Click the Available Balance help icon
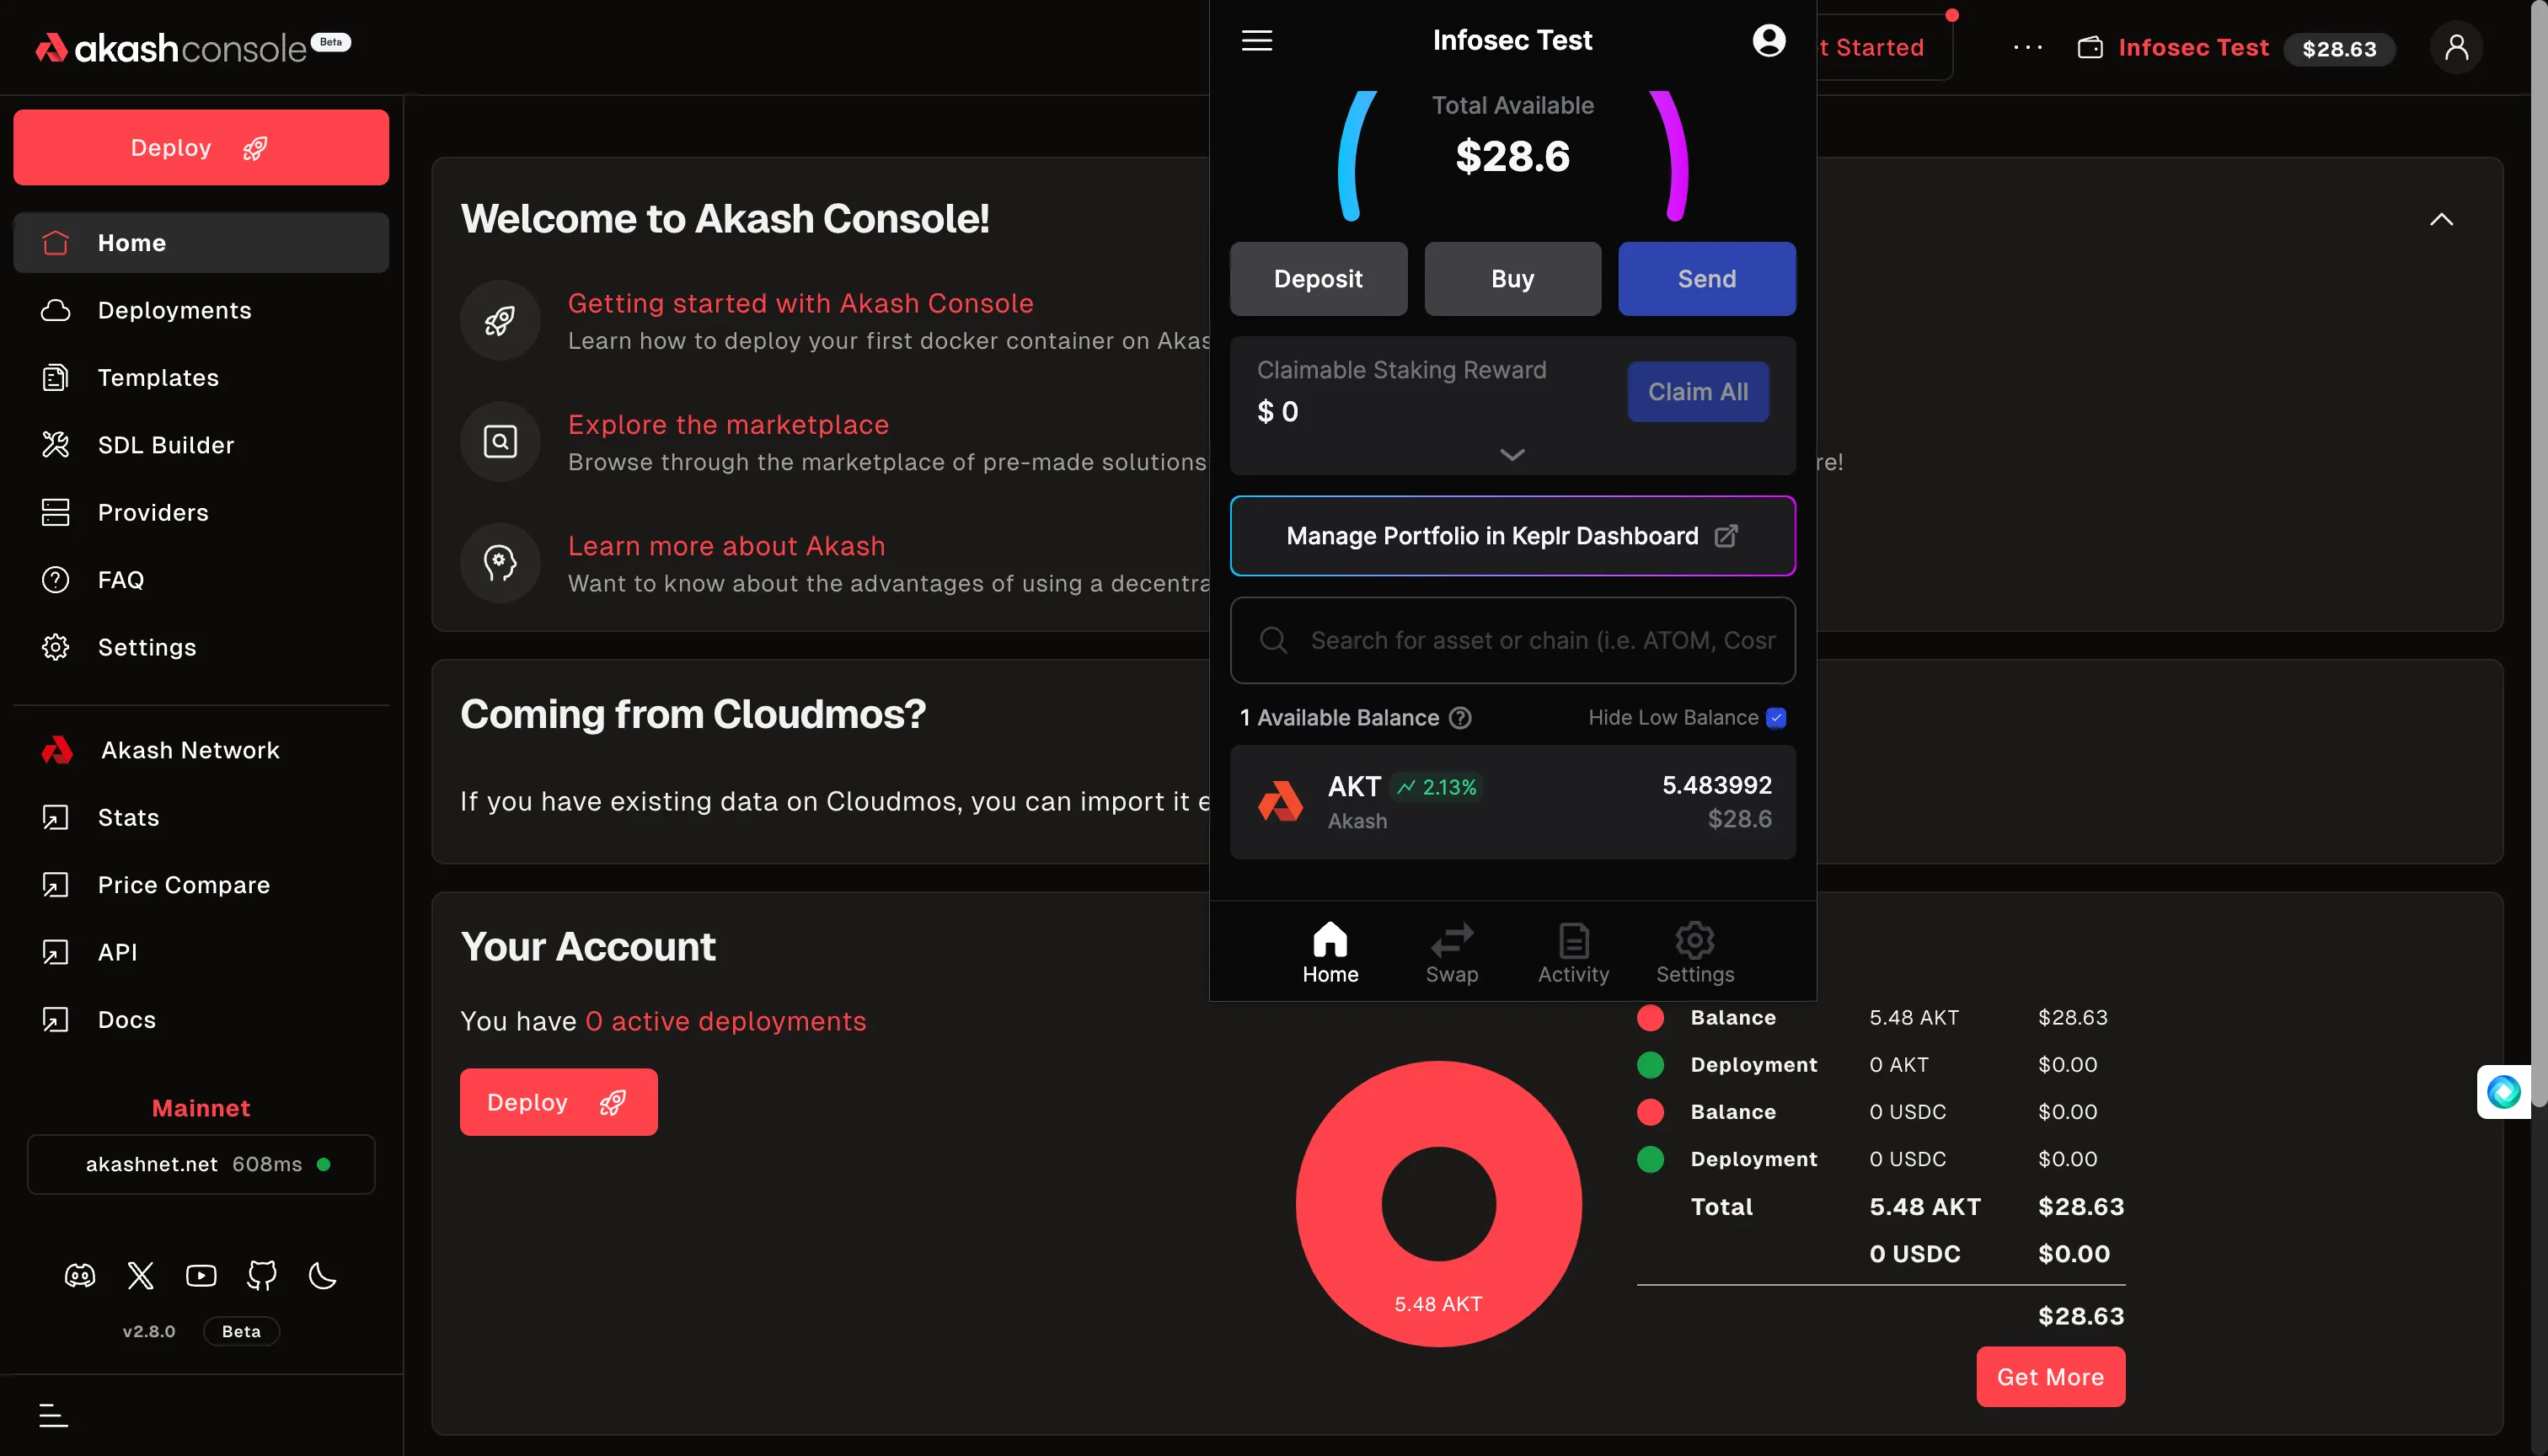This screenshot has height=1456, width=2548. 1460,718
